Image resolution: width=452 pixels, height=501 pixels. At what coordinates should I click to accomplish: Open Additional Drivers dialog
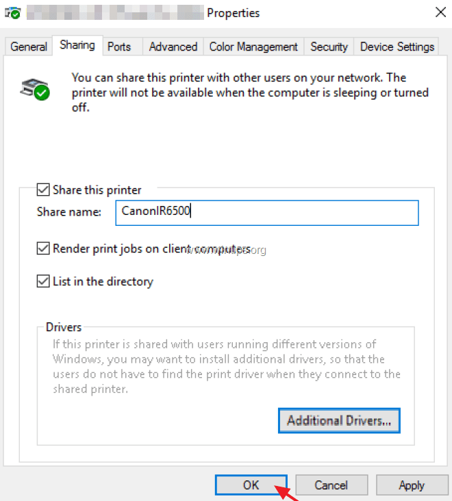(x=339, y=420)
